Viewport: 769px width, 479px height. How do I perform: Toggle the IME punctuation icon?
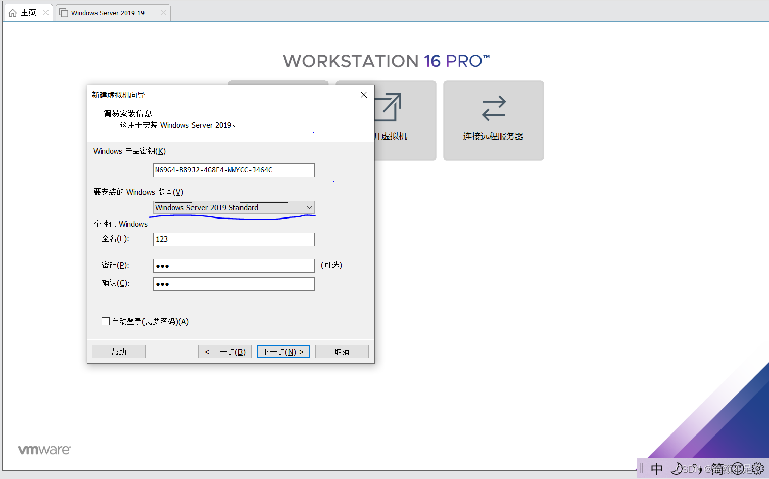tap(697, 469)
